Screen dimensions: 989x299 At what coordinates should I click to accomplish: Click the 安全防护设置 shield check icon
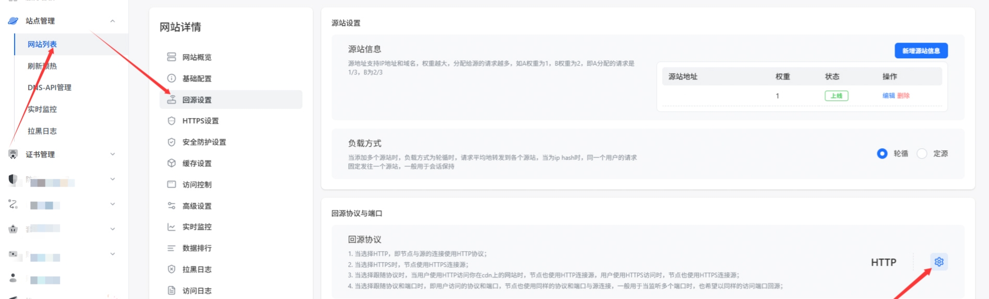171,142
